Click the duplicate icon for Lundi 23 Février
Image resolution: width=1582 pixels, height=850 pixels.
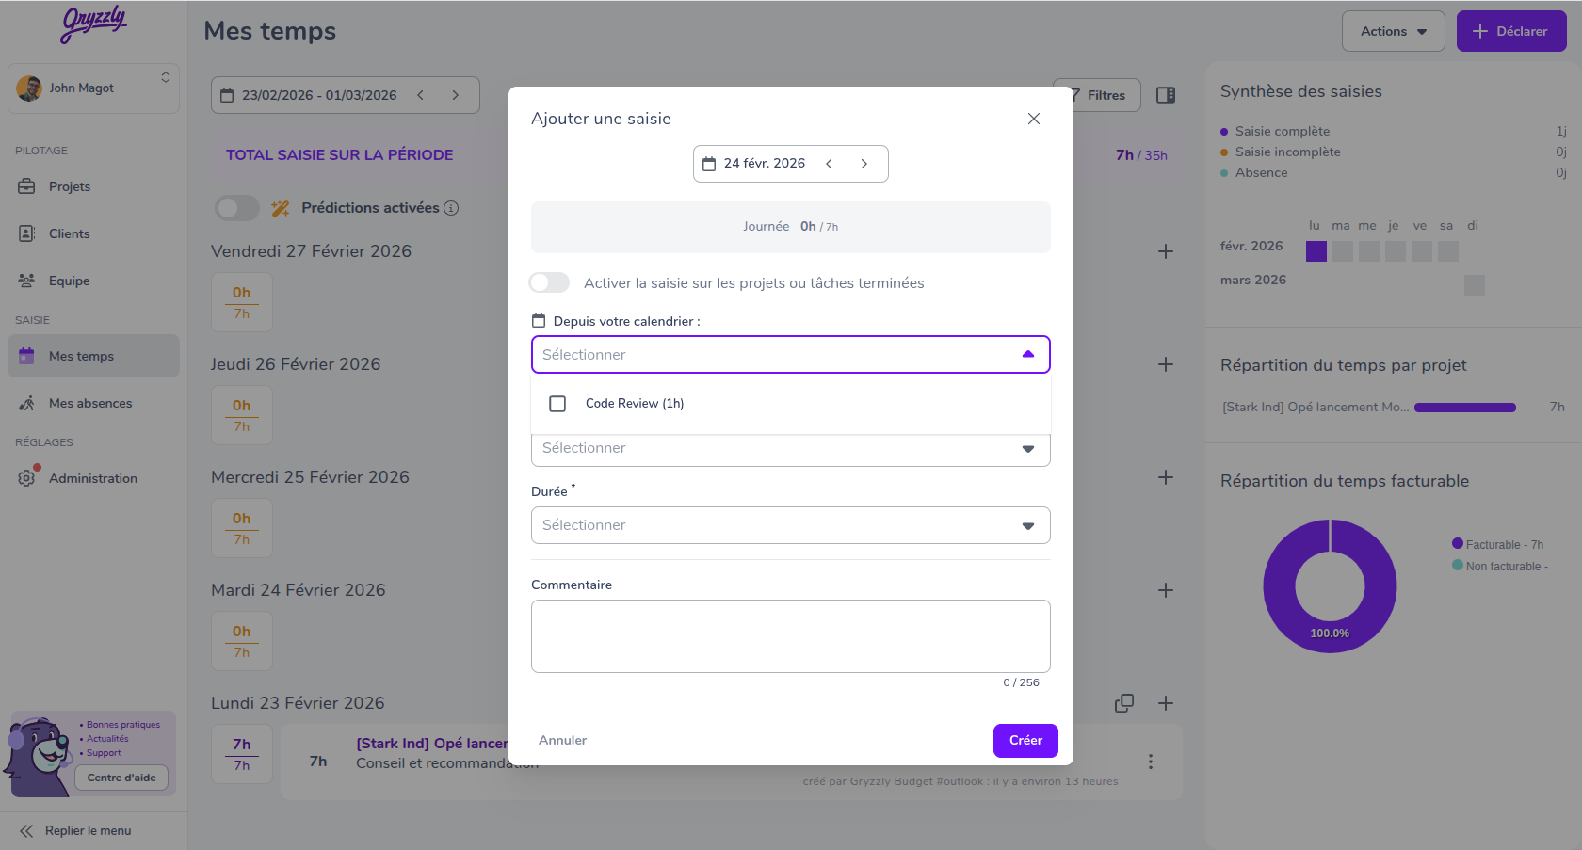coord(1124,703)
